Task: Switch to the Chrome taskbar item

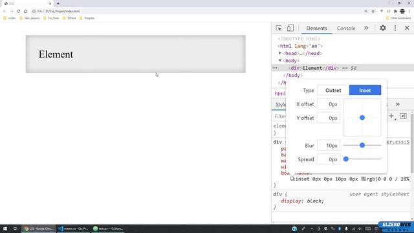Action: click(39, 228)
